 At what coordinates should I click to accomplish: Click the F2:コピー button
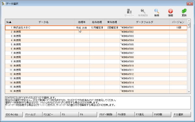tap(51, 115)
